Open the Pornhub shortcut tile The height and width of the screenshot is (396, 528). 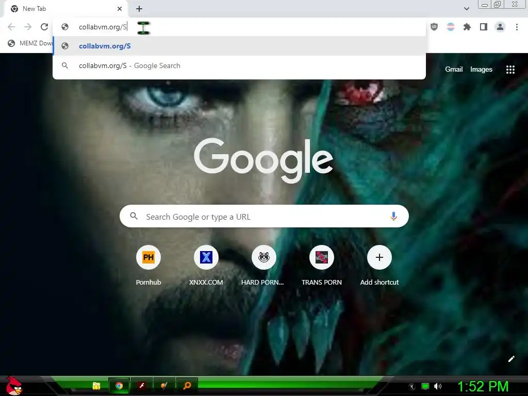click(148, 266)
